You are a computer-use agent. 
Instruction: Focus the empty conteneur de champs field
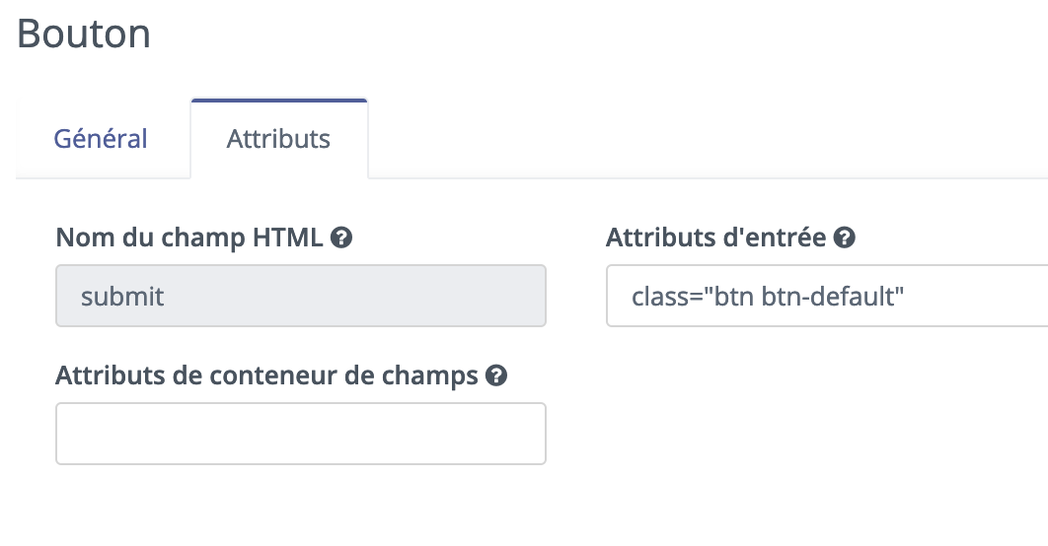tap(301, 434)
